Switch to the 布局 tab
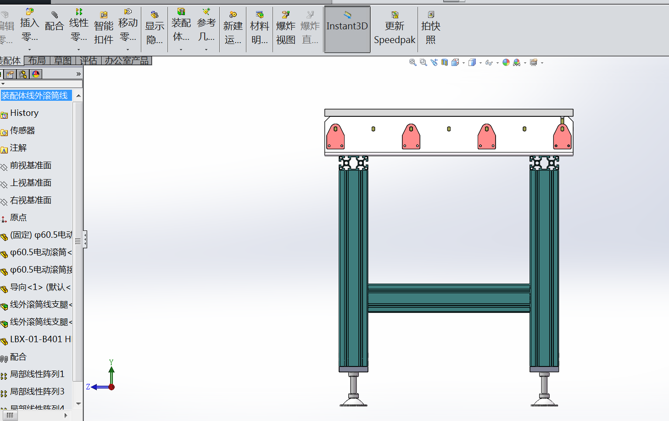 pyautogui.click(x=37, y=60)
